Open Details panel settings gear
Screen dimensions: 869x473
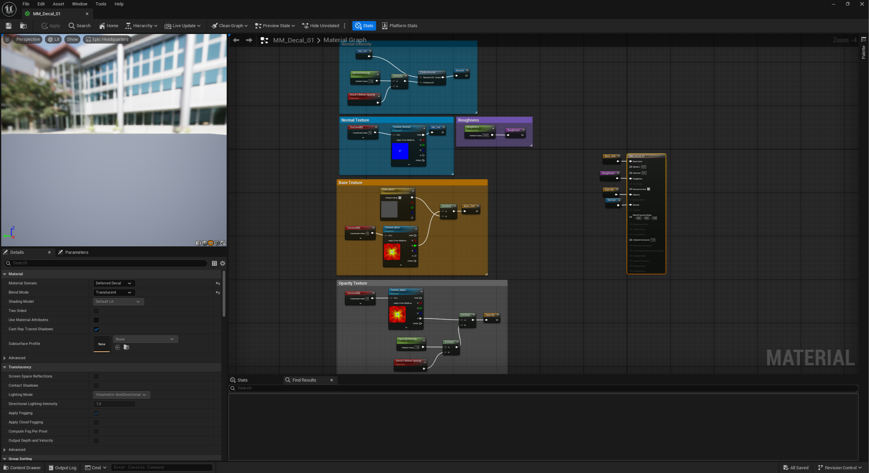[x=223, y=263]
